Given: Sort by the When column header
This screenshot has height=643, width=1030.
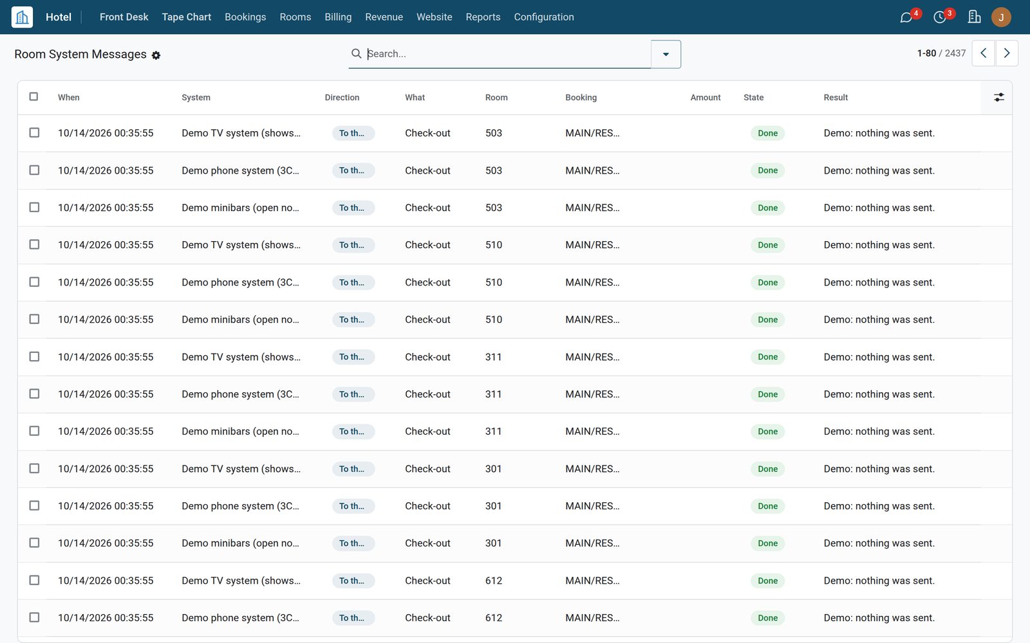Looking at the screenshot, I should pos(69,97).
